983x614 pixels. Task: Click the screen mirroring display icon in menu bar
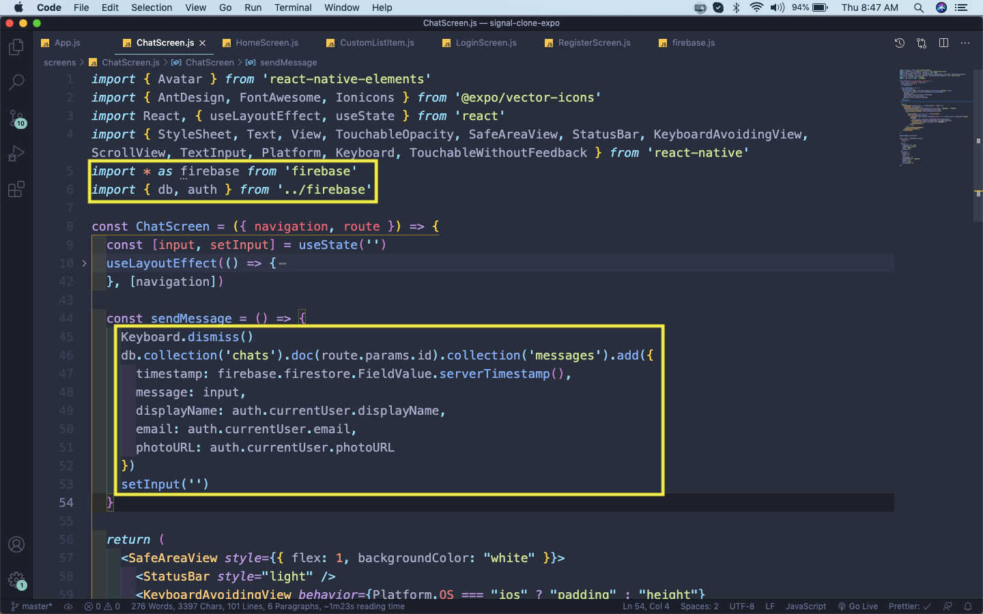(x=700, y=8)
